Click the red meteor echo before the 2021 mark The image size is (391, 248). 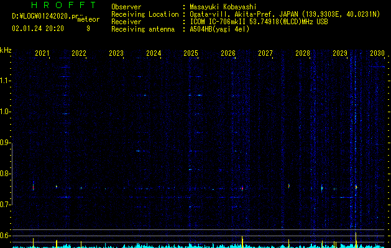point(33,187)
